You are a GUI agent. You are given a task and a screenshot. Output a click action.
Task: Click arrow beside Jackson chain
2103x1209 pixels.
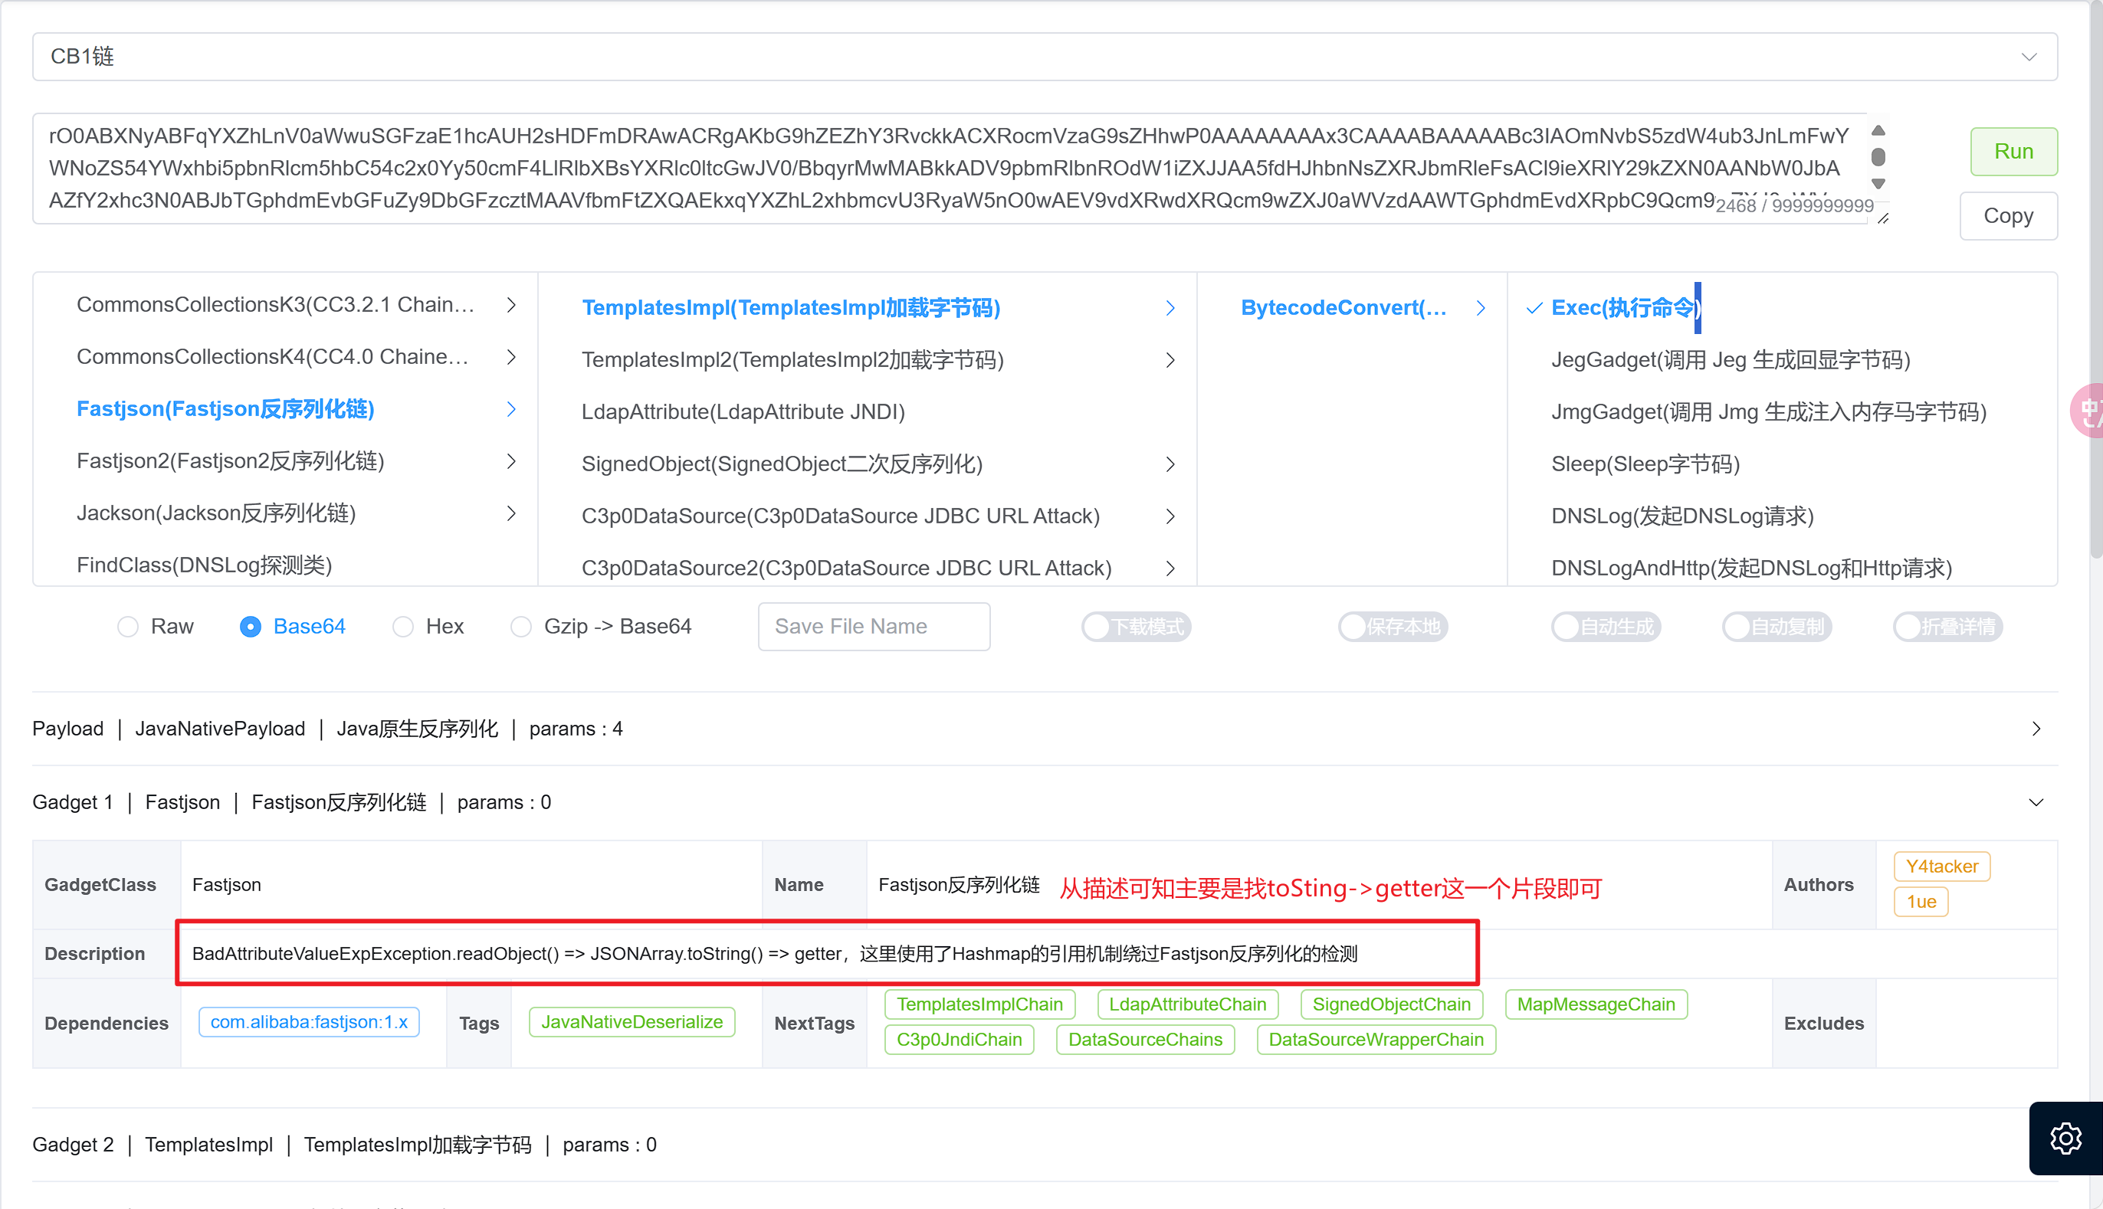pos(512,514)
